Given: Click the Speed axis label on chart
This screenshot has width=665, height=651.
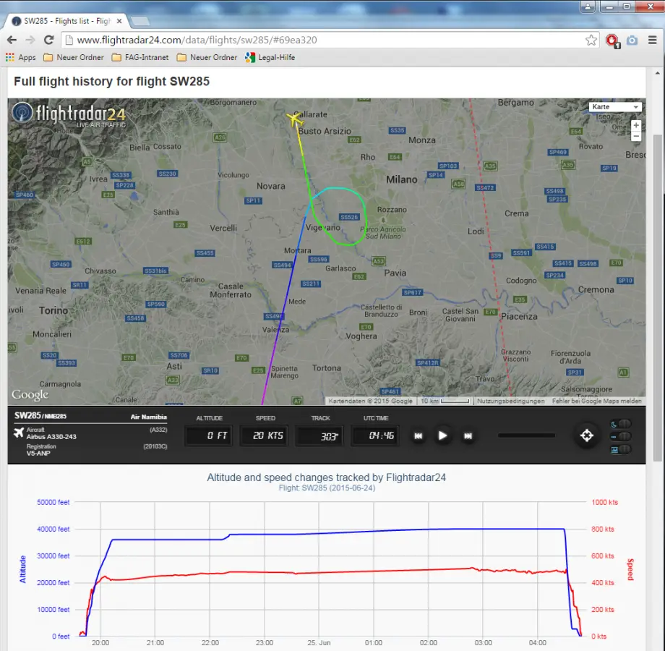Looking at the screenshot, I should (x=630, y=569).
